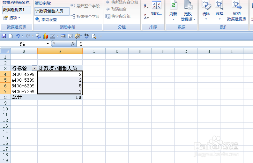Open the form window icon in toolbar

pyautogui.click(x=63, y=36)
